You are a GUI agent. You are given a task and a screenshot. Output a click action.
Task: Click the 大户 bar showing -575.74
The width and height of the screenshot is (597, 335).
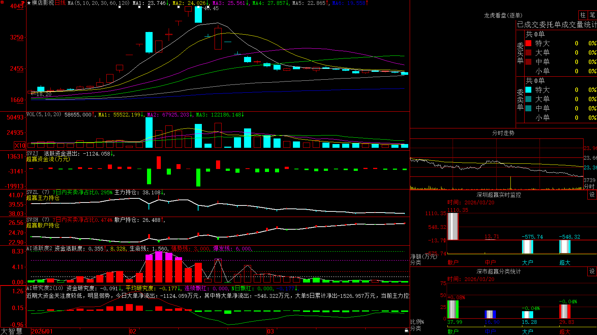pyautogui.click(x=527, y=247)
